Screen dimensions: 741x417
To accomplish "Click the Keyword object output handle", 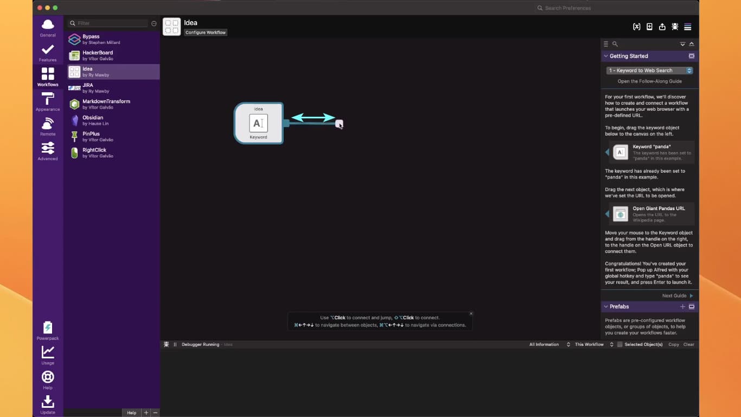I will (286, 123).
